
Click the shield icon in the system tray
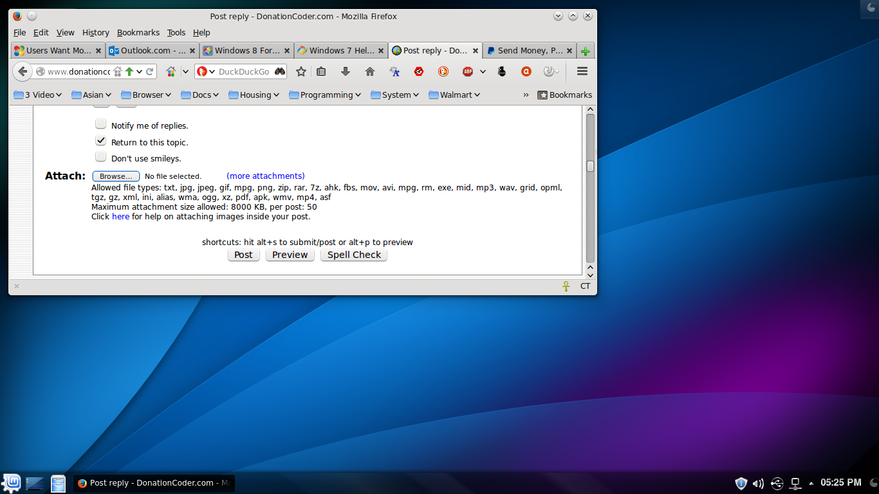pos(741,483)
